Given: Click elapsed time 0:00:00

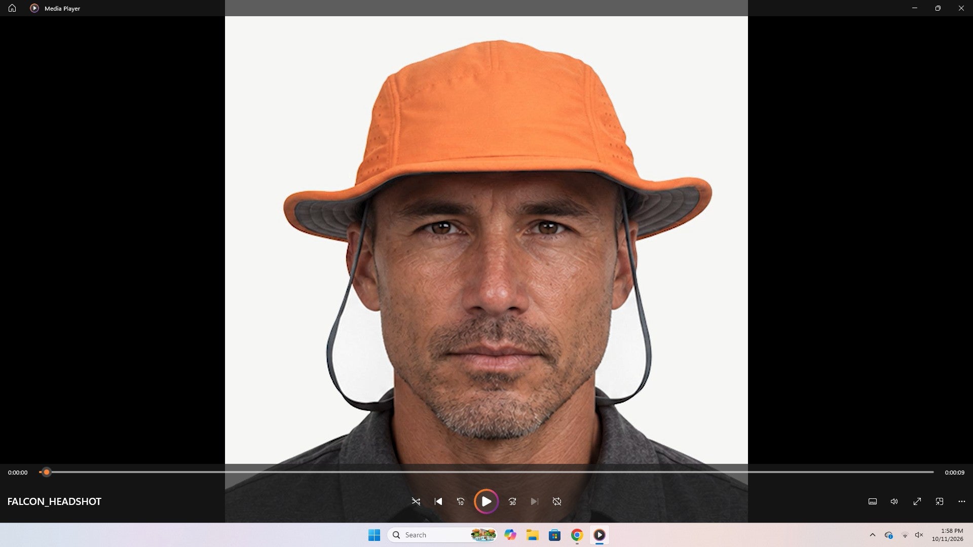Looking at the screenshot, I should 18,473.
